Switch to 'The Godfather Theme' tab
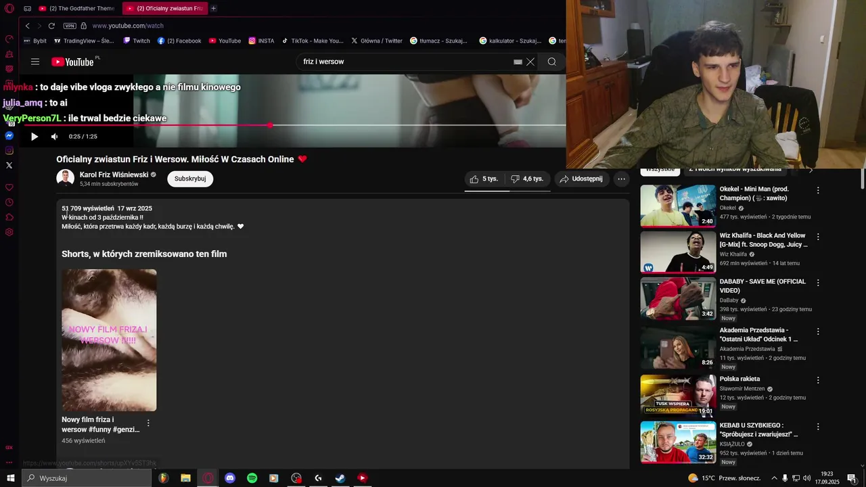This screenshot has height=487, width=866. pos(76,8)
